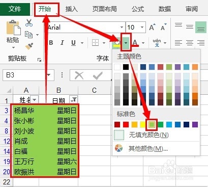This screenshot has width=208, height=187.
Task: Click the Cut scissors icon
Action: point(29,23)
